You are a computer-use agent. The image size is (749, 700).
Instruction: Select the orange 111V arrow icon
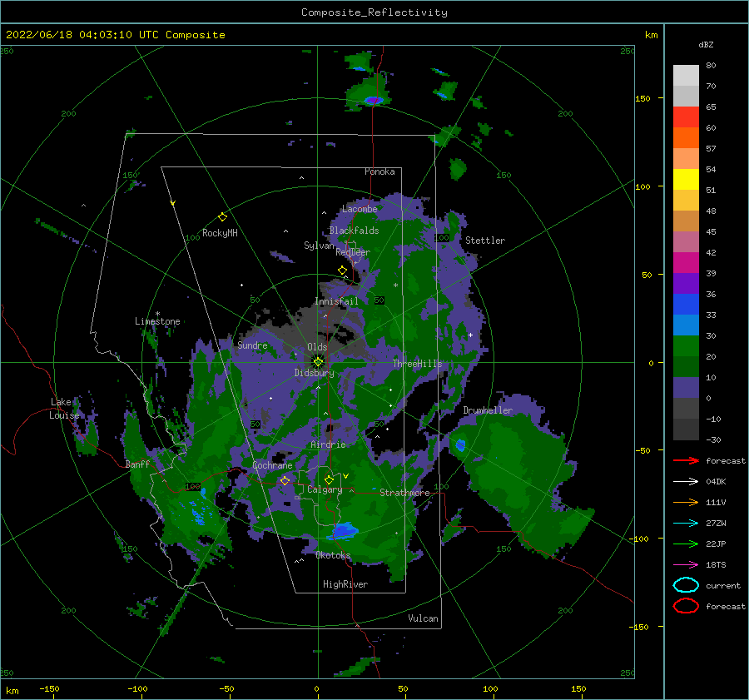point(686,502)
